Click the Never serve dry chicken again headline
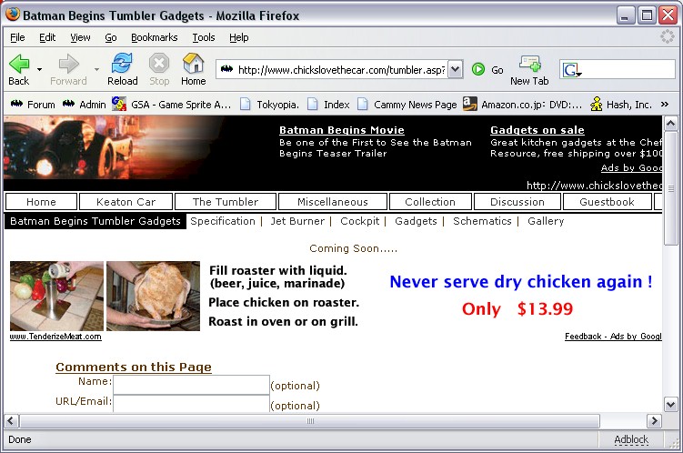Screen dimensions: 683x453 click(x=521, y=282)
